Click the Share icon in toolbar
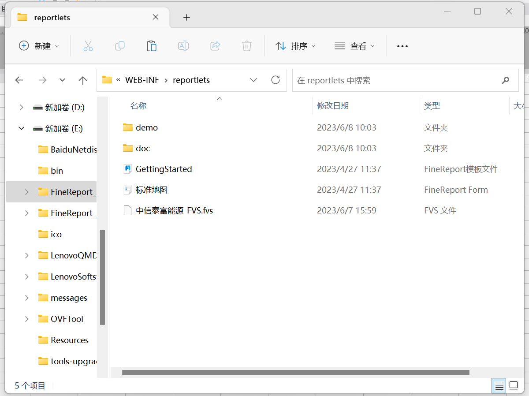Screen dimensions: 529x396 [215, 46]
